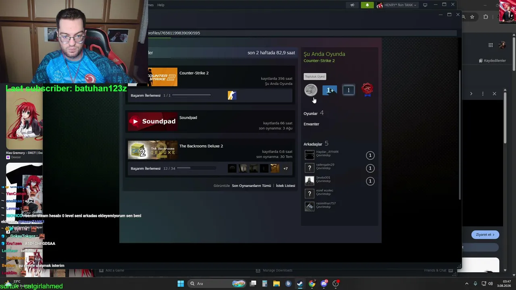
Task: Click radevgalin29's question mark avatar
Action: (309, 168)
